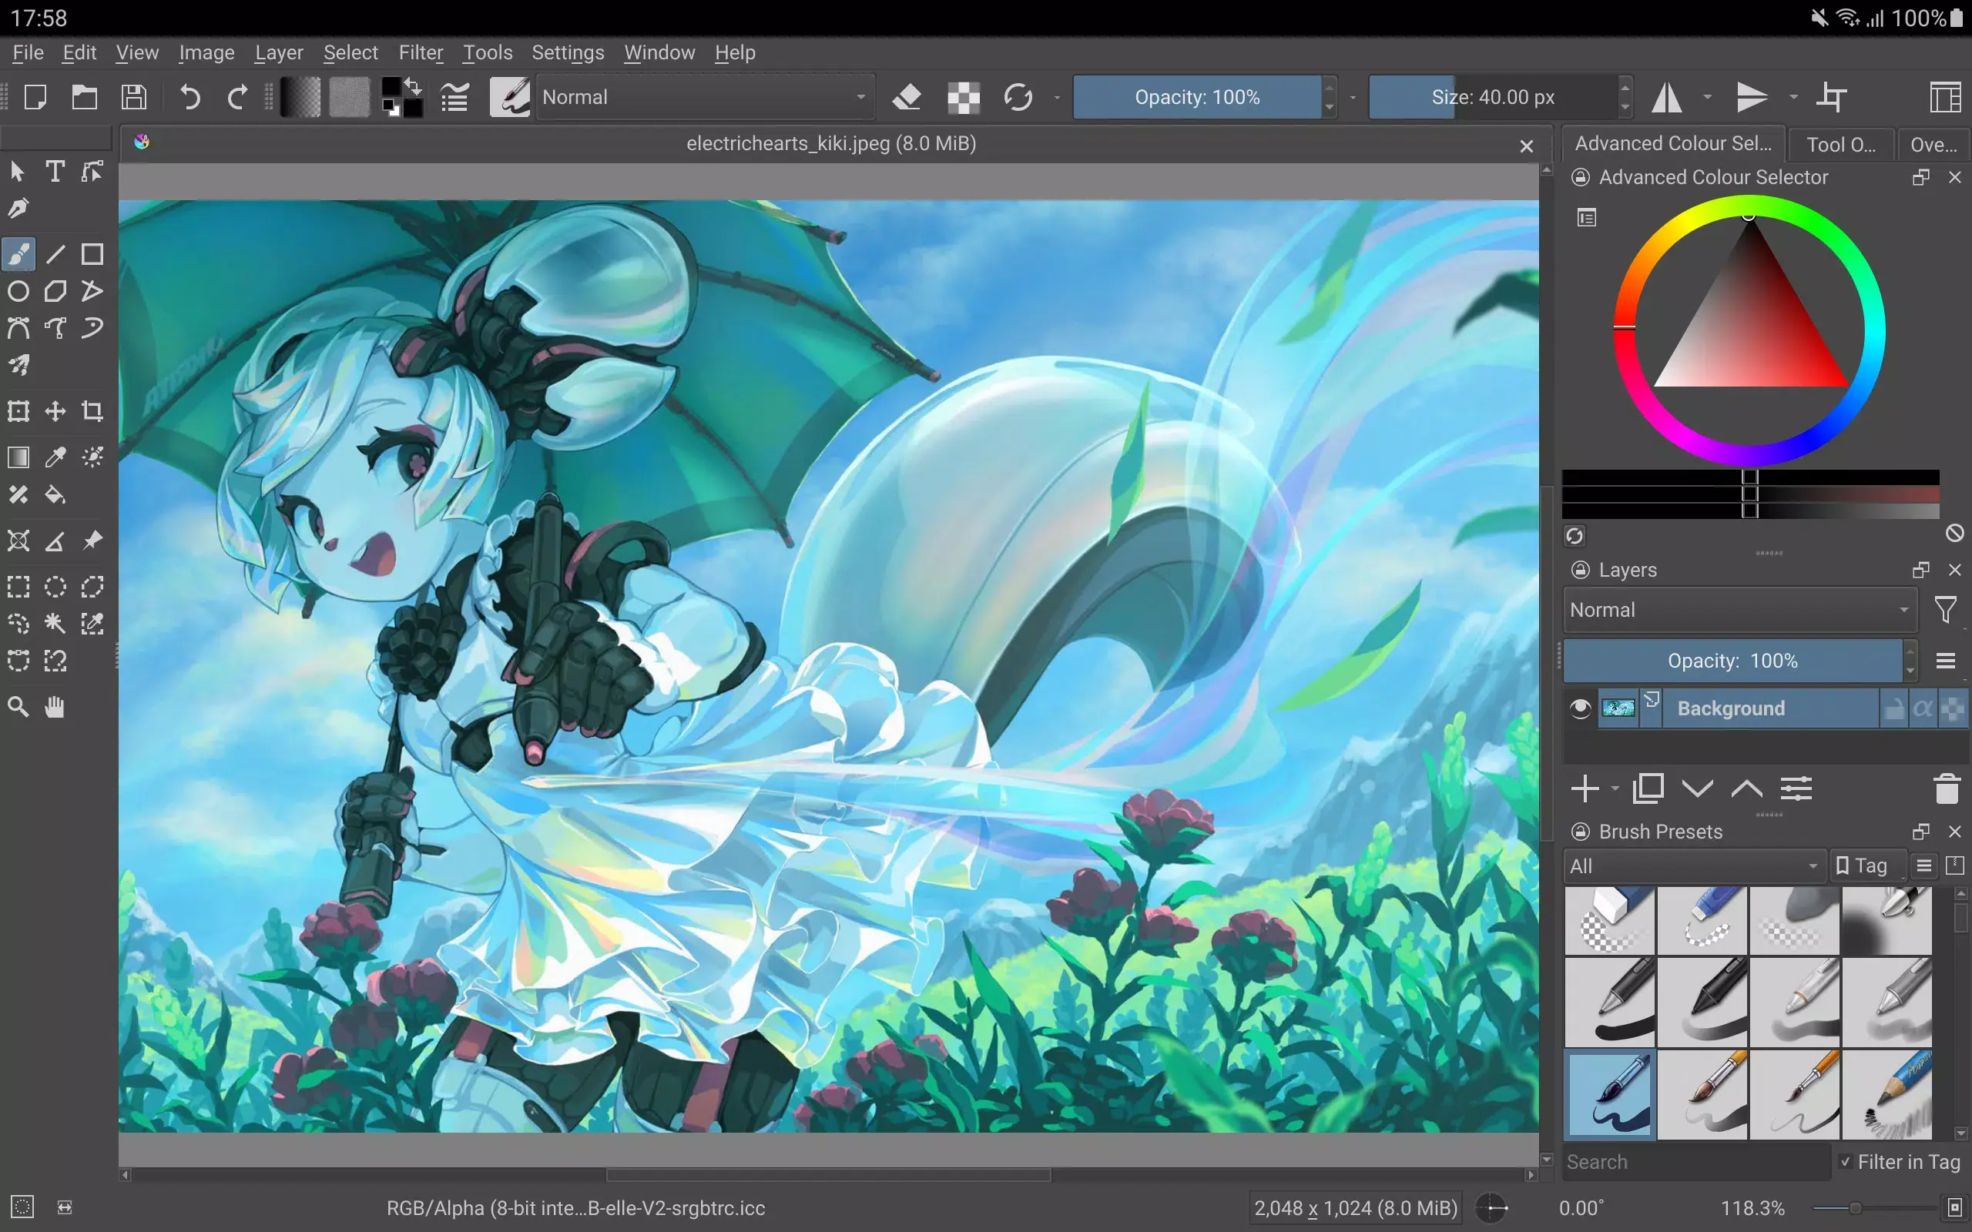Select the Fill tool
1972x1232 pixels.
pos(55,494)
